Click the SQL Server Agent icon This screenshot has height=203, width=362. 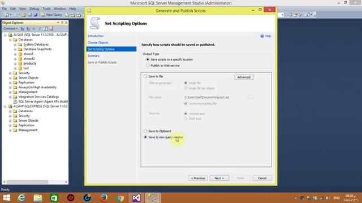[x=15, y=101]
